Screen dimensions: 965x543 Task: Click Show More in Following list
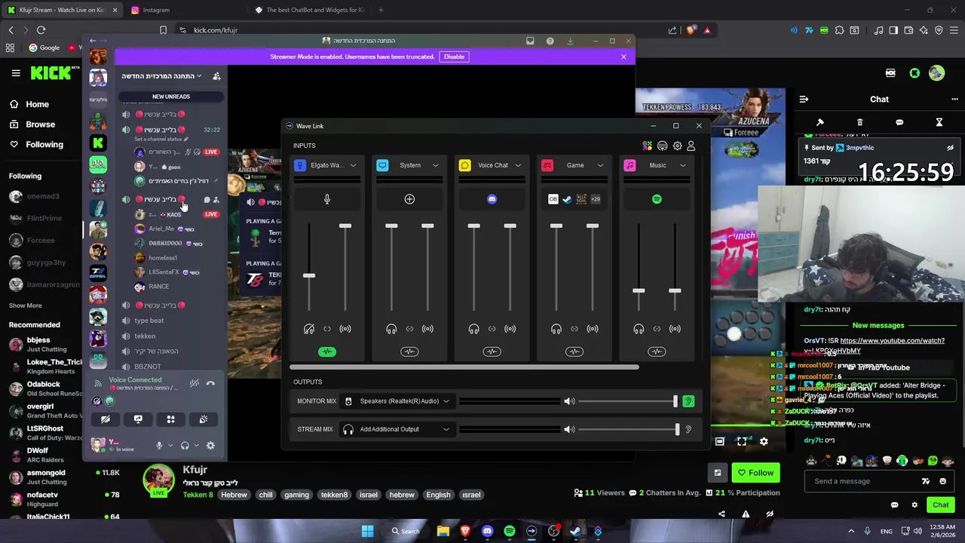pos(25,305)
